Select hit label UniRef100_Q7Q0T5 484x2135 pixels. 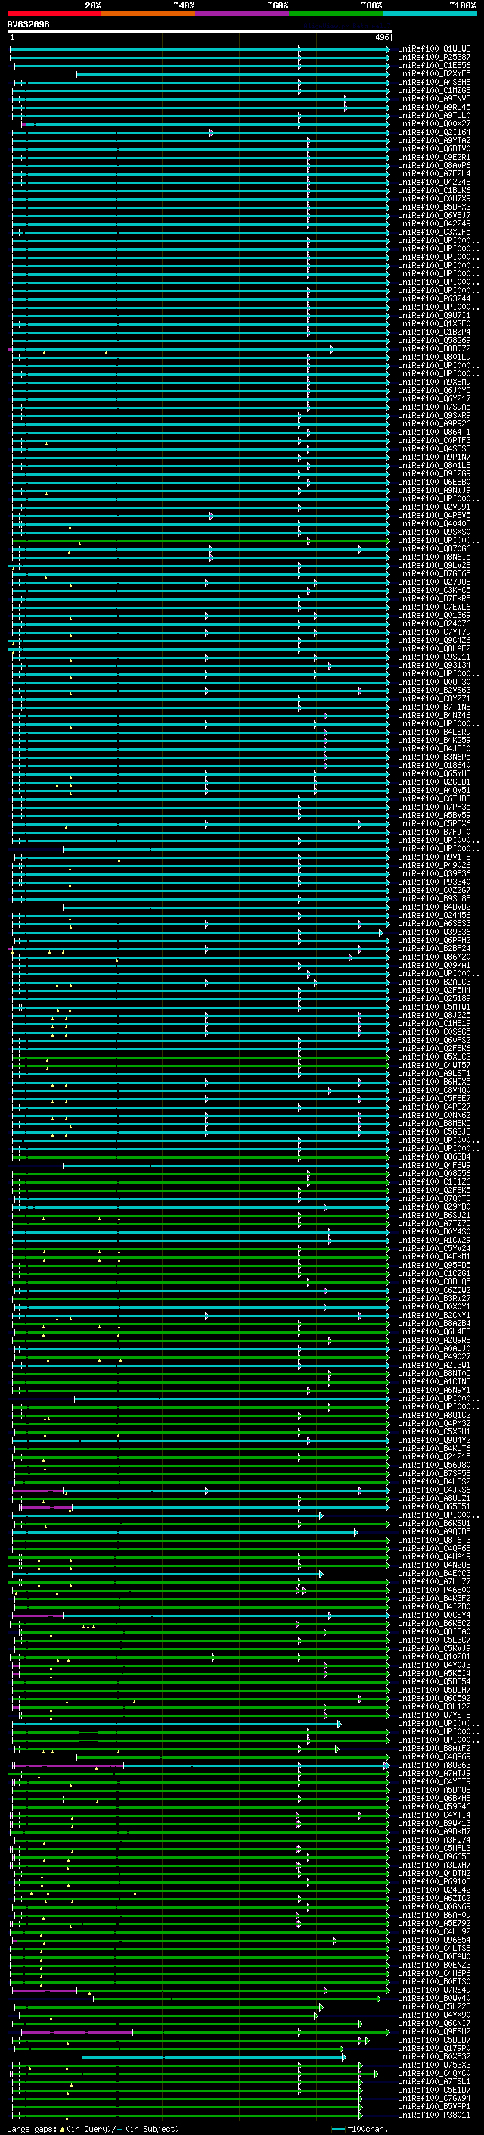click(434, 1197)
